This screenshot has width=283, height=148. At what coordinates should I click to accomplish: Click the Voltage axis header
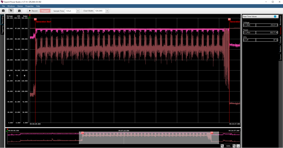point(10,16)
